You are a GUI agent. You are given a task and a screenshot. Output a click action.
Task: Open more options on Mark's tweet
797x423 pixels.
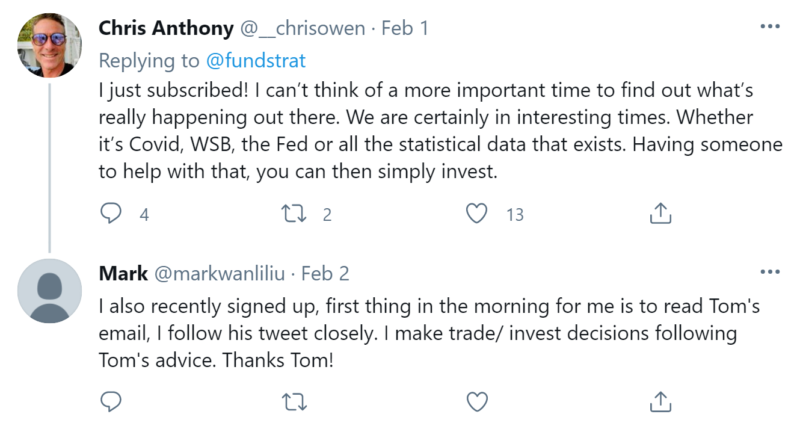pyautogui.click(x=770, y=273)
